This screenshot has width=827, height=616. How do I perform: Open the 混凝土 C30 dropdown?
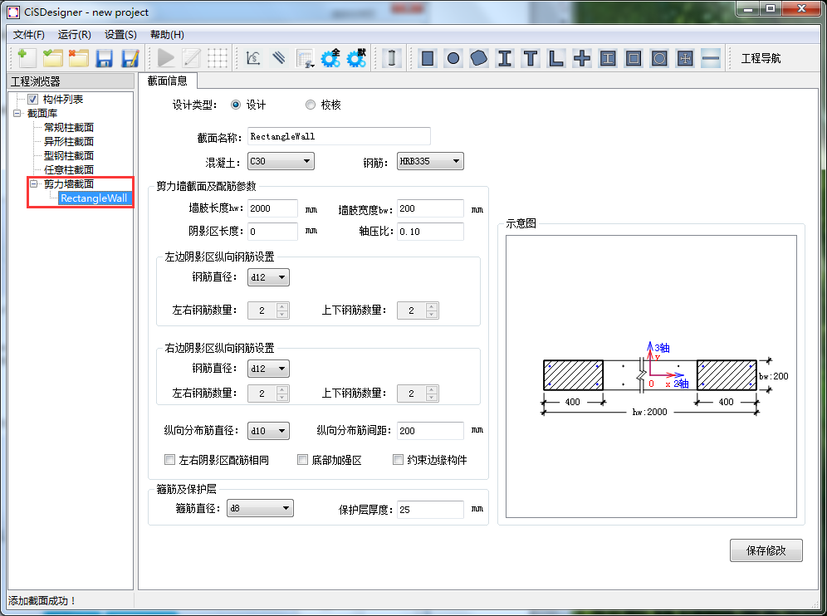click(280, 161)
